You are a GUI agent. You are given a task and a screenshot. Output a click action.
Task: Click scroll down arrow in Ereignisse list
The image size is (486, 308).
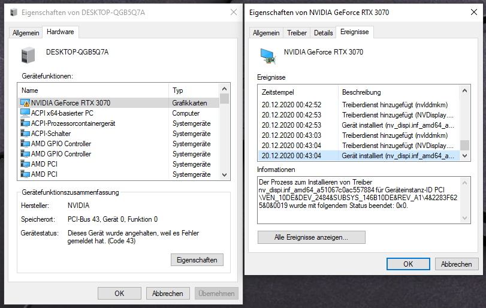tap(464, 156)
